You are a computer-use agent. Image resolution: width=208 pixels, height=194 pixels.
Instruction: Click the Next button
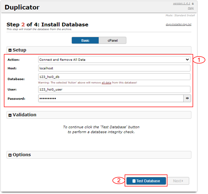178,181
